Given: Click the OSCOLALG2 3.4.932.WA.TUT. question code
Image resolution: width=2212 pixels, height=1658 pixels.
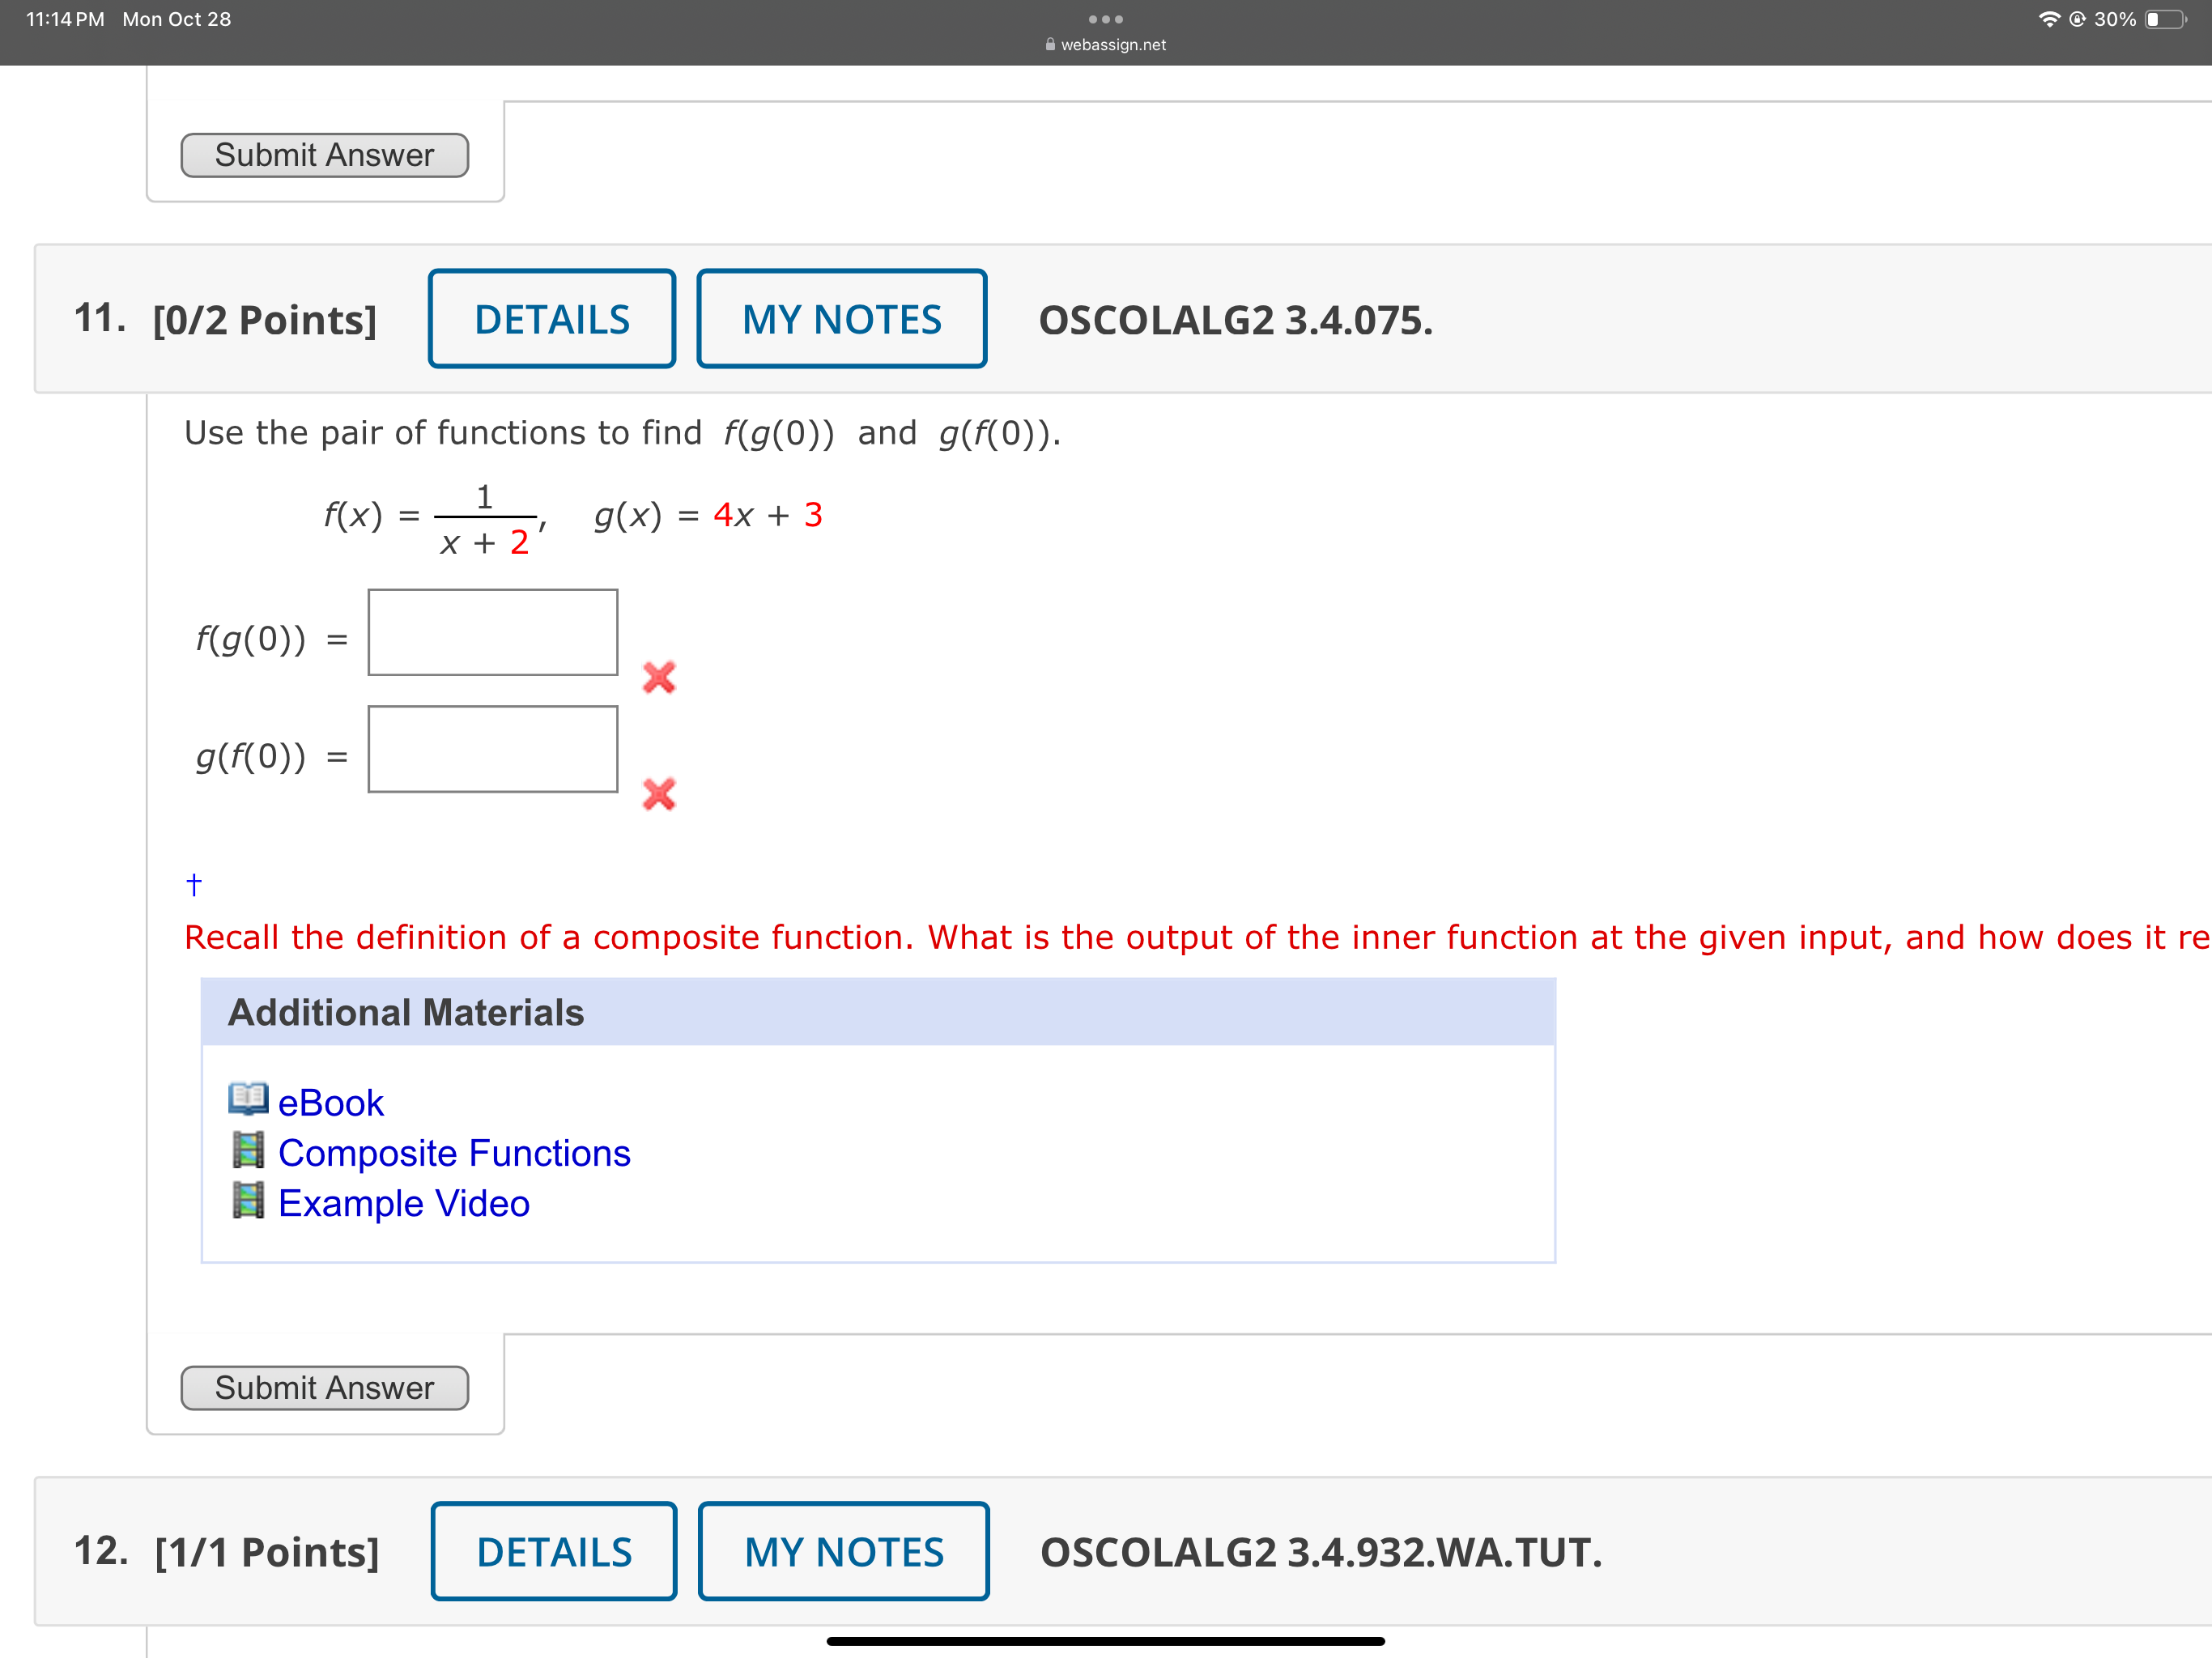Looking at the screenshot, I should [x=1321, y=1552].
